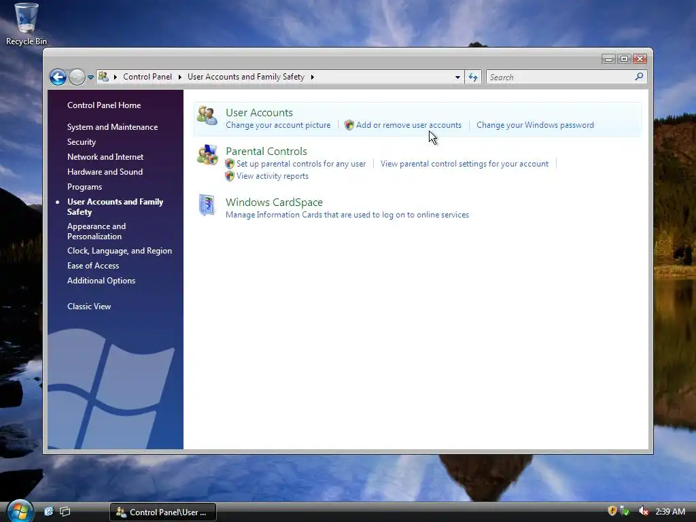Click the Parental Controls icon
Image resolution: width=696 pixels, height=522 pixels.
[x=207, y=154]
